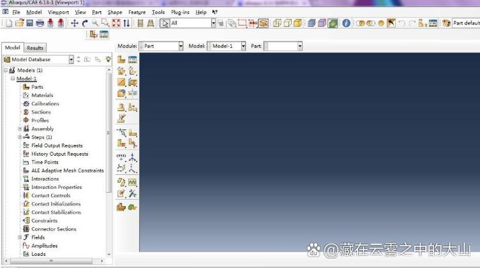The image size is (480, 268).
Task: Open Part Manager in the toolbox
Action: pos(132,59)
